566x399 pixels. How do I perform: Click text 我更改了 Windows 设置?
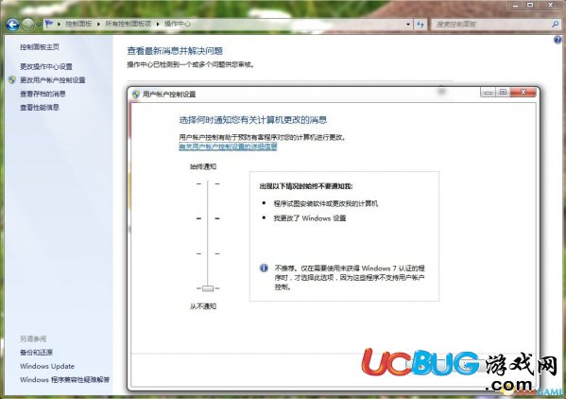click(310, 218)
